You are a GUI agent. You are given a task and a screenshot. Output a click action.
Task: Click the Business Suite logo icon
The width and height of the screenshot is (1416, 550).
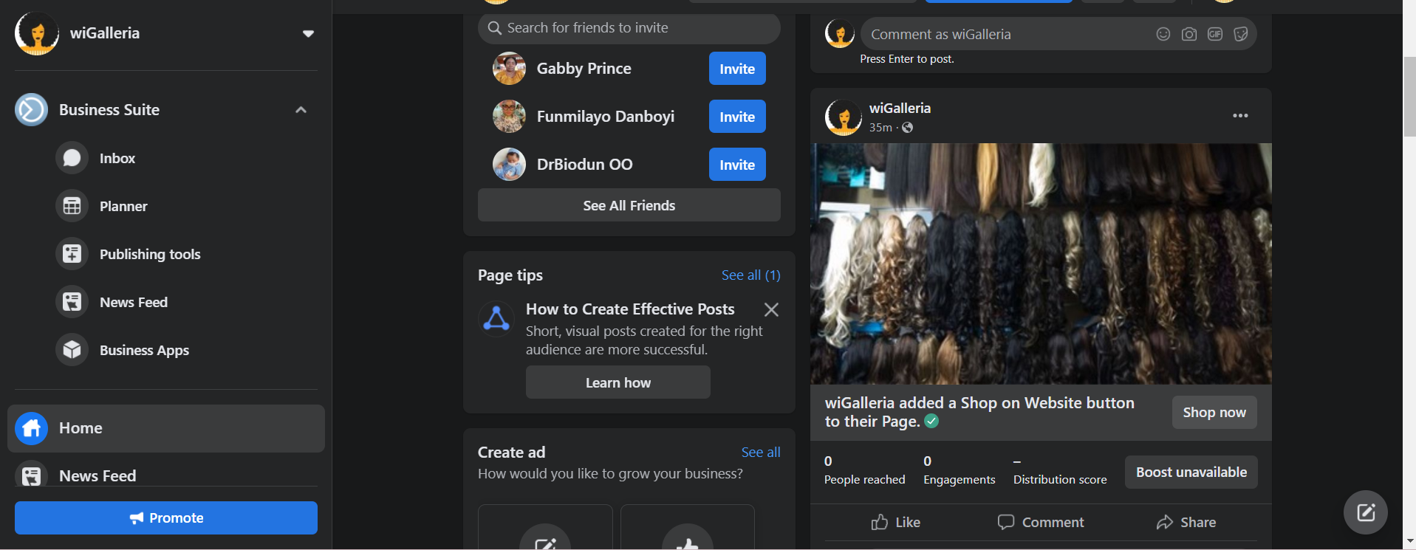point(31,110)
